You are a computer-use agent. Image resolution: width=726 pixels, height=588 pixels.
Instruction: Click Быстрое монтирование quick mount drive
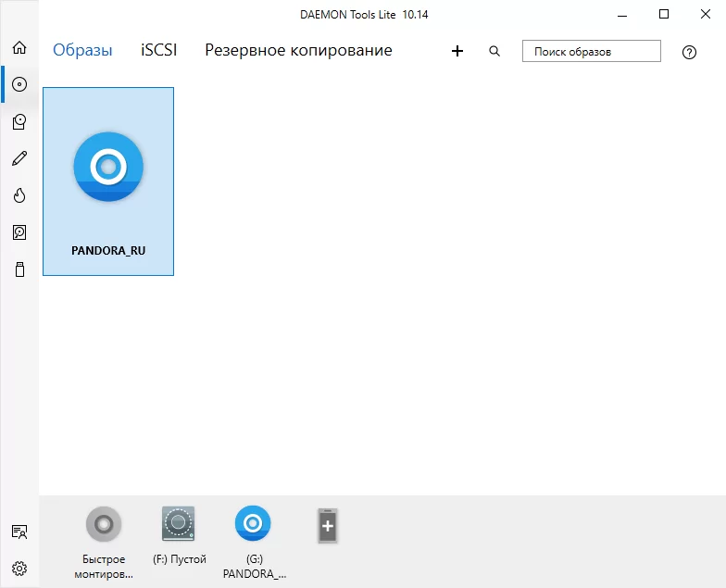coord(104,543)
